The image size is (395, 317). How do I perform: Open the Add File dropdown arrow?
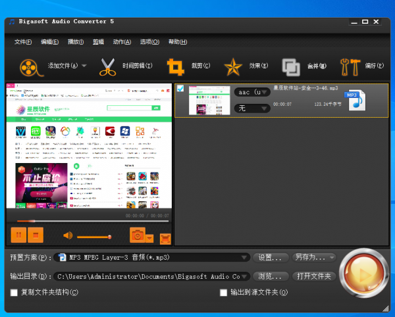(x=84, y=66)
